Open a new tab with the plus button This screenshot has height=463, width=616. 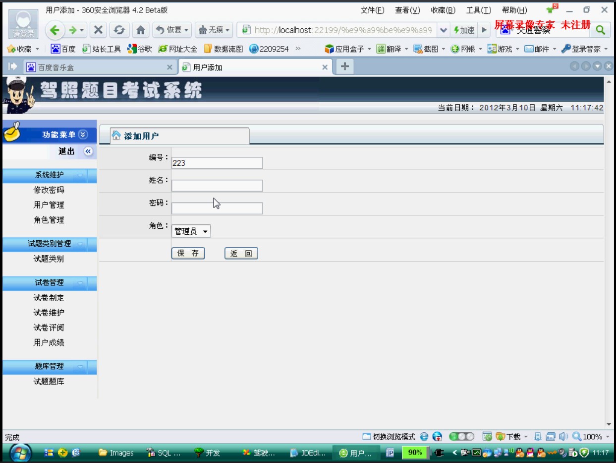[x=345, y=66]
